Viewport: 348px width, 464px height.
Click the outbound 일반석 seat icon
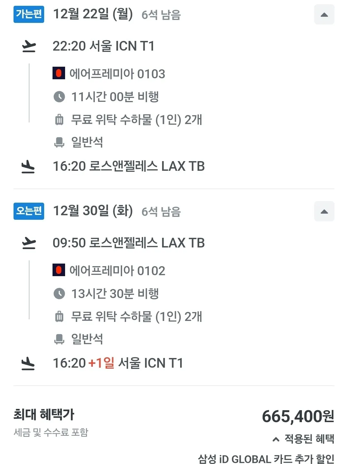pyautogui.click(x=59, y=142)
